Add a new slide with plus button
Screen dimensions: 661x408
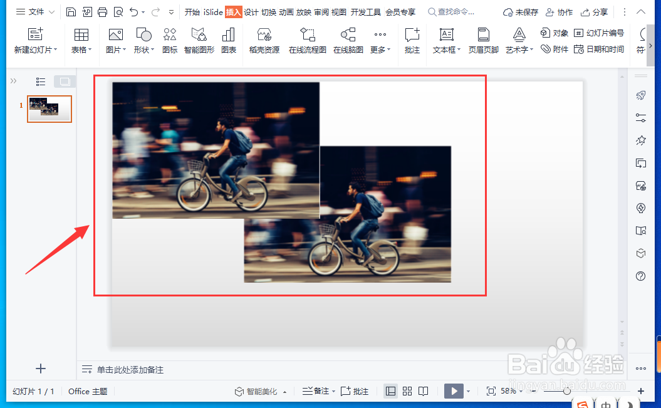pos(41,369)
